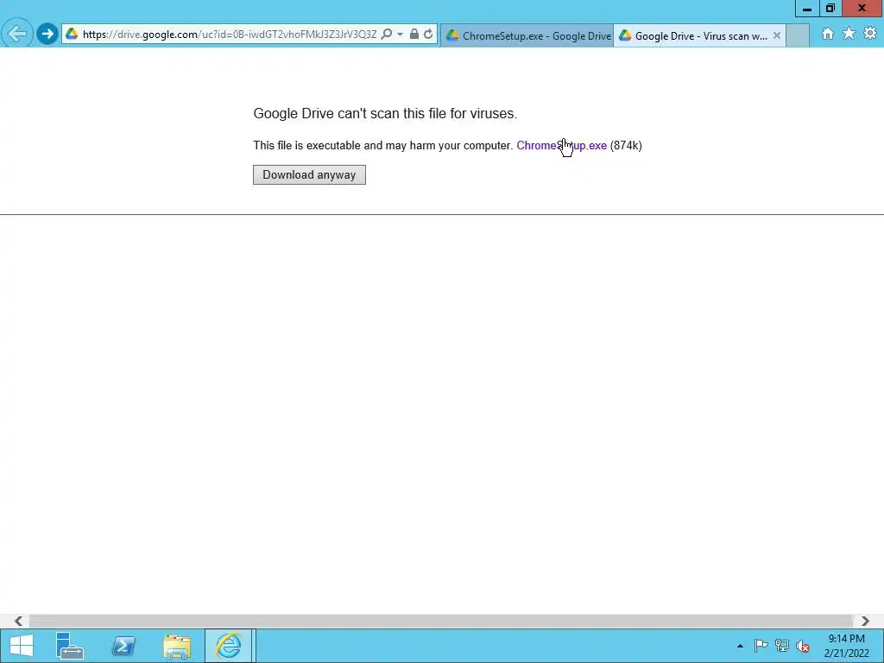The image size is (884, 663).
Task: Open the address bar autocomplete dropdown arrow
Action: coord(400,35)
